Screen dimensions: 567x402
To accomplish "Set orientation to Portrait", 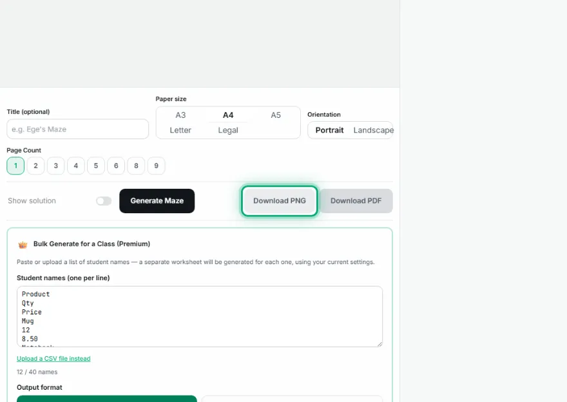I will (329, 130).
